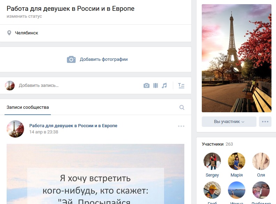
Task: Attach a photo using the camera icon in the post box
Action: coord(146,85)
